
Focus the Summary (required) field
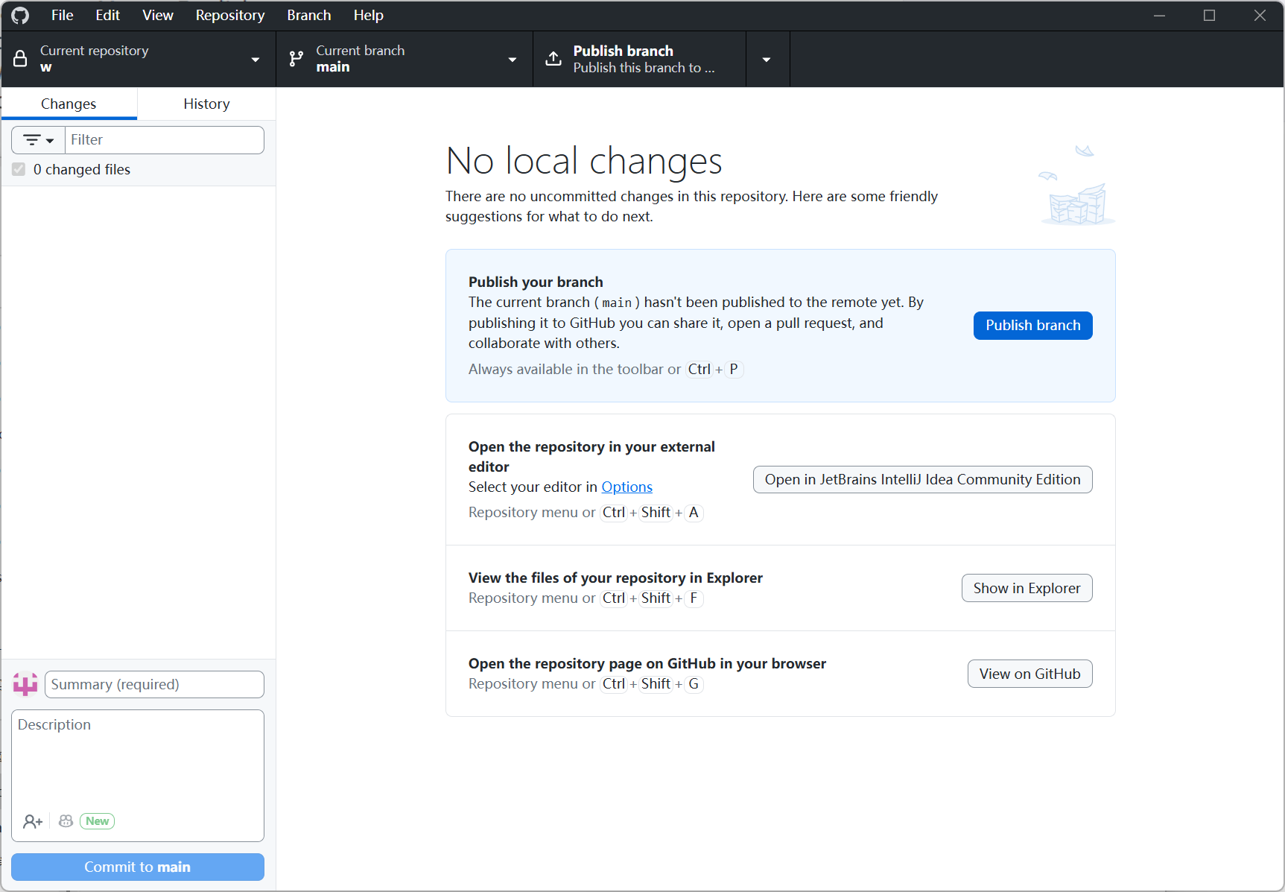point(154,684)
